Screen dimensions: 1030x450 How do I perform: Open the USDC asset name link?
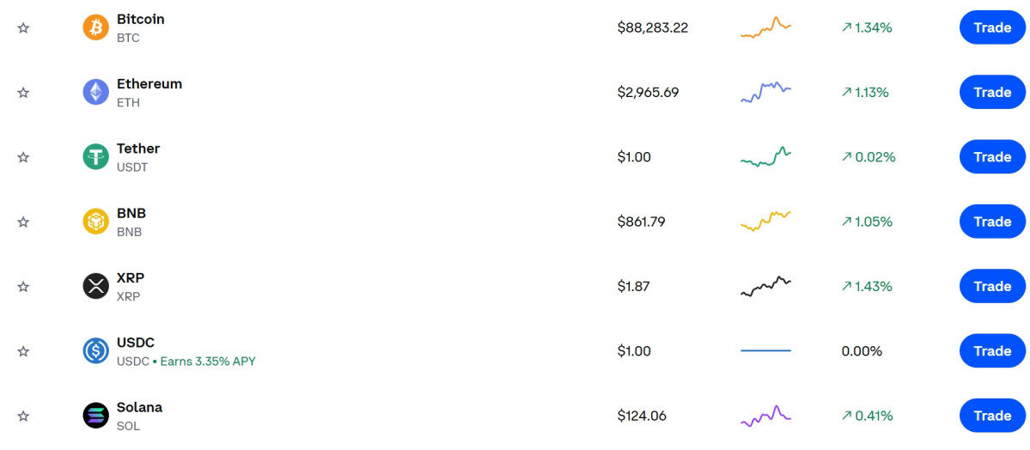(136, 343)
